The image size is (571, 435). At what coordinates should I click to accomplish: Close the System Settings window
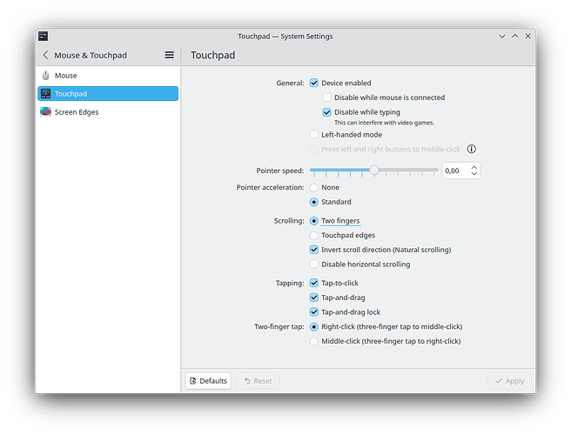point(527,36)
